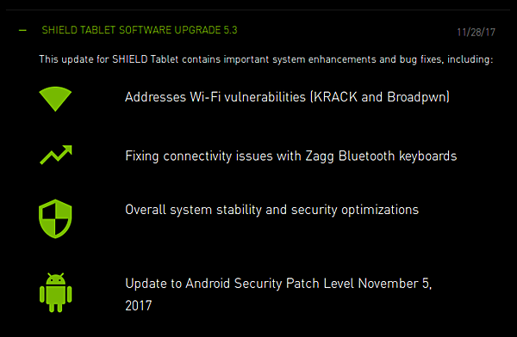517x337 pixels.
Task: Click the upward trending arrow icon
Action: coord(56,155)
